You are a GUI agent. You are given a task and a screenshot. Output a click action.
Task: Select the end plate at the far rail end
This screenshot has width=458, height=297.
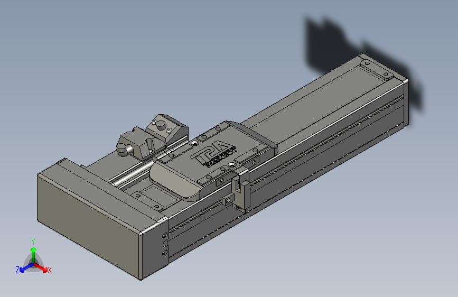(x=406, y=103)
